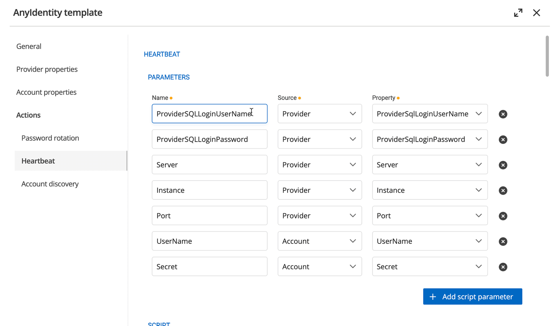Viewport: 558px width, 326px height.
Task: Remove the Secret parameter row
Action: (503, 267)
